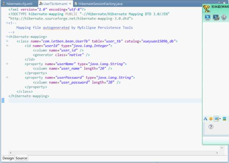Select the UserTb.hbm.xml editor tab
The image size is (229, 163).
pyautogui.click(x=55, y=4)
